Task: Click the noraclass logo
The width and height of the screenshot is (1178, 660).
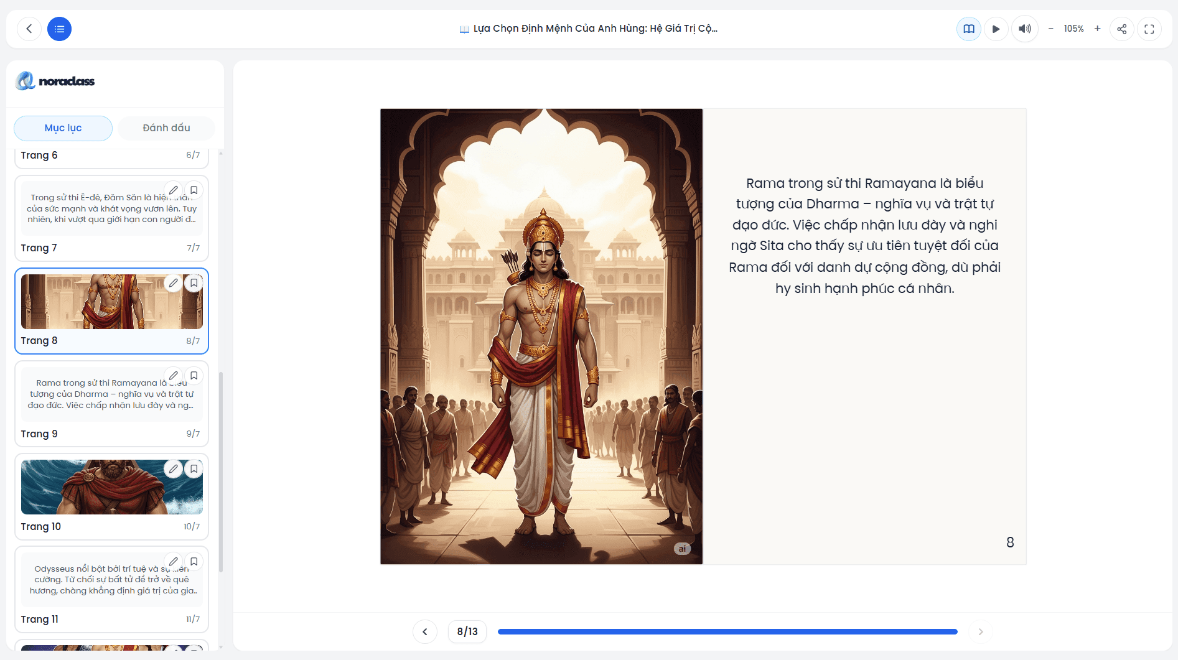Action: 55,81
